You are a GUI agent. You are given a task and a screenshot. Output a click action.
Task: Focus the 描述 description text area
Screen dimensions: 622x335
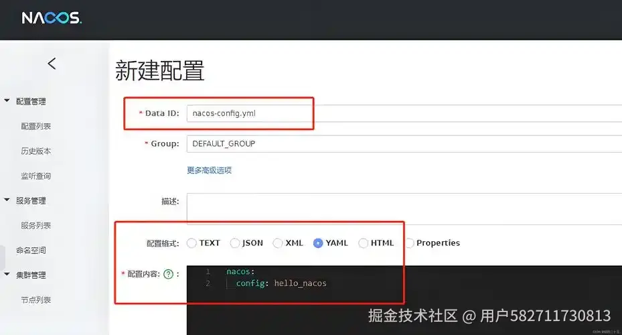coord(404,209)
